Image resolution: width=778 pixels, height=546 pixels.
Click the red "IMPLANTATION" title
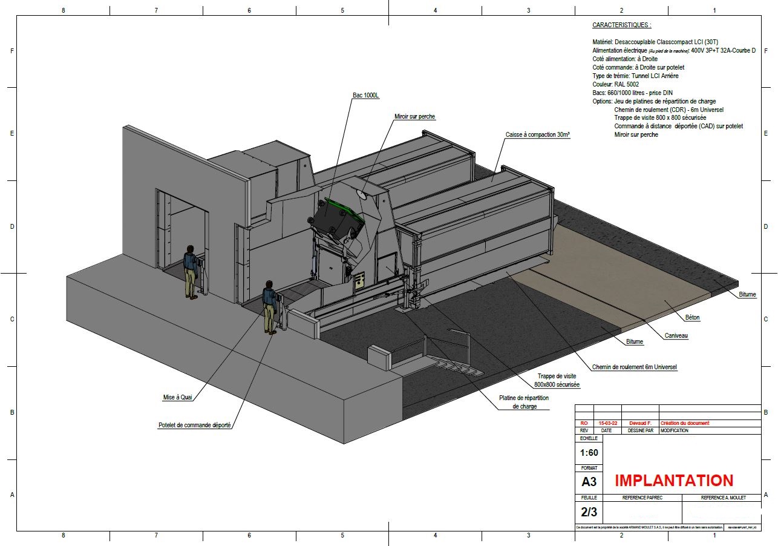click(674, 481)
